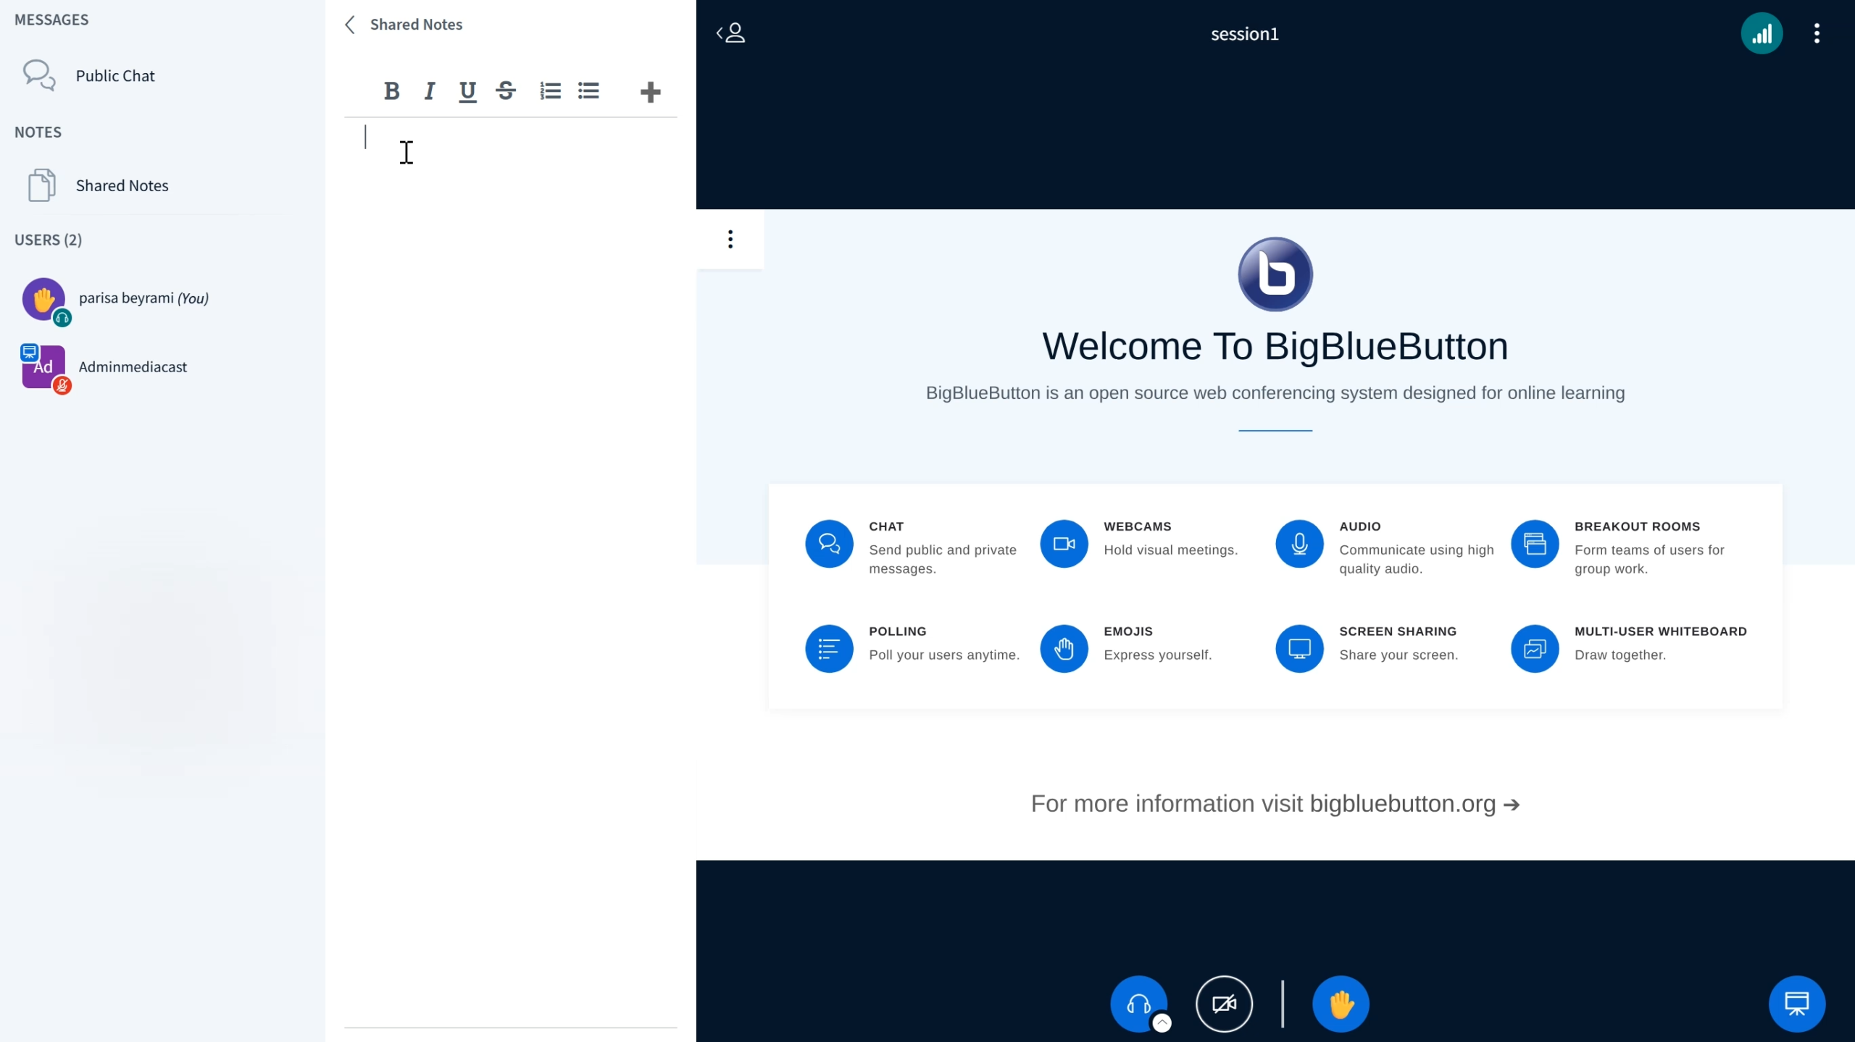Screen dimensions: 1855x1042
Task: Open connection status signal bars icon
Action: (1761, 33)
